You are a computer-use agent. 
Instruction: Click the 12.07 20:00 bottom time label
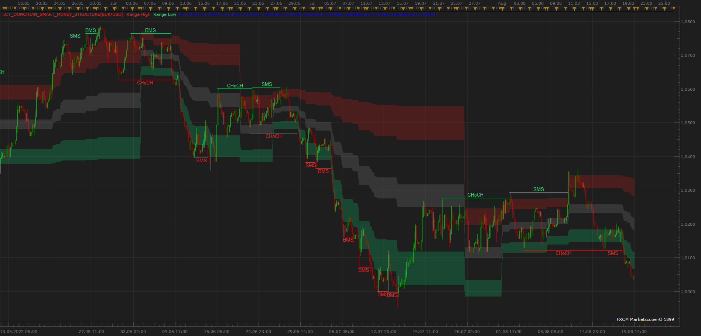click(383, 332)
